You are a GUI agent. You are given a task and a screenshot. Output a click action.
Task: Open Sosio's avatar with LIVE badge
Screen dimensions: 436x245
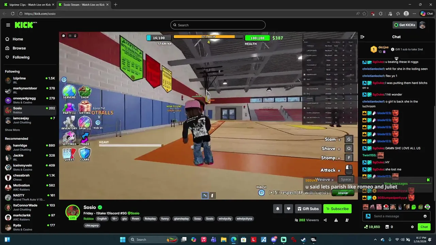click(x=73, y=212)
